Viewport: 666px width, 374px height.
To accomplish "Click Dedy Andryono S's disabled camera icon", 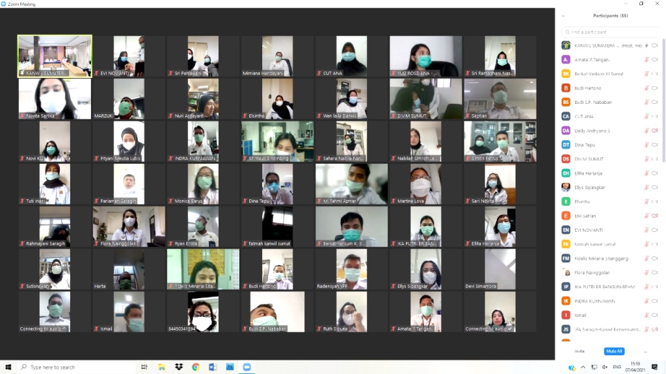I will [655, 131].
